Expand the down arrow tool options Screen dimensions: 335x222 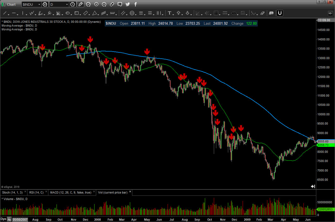tap(191, 15)
